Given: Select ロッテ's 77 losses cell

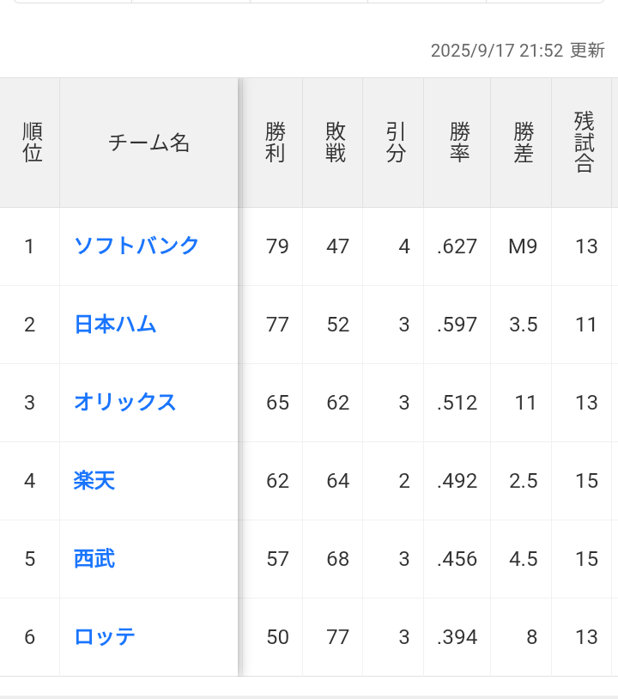Looking at the screenshot, I should click(337, 637).
